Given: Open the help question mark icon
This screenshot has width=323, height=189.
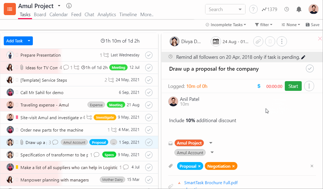Looking at the screenshot, I should (253, 9).
